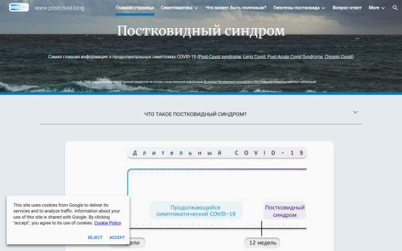Accept cookies with the ACCEPT button
Viewport: 402px width, 251px height.
117,238
